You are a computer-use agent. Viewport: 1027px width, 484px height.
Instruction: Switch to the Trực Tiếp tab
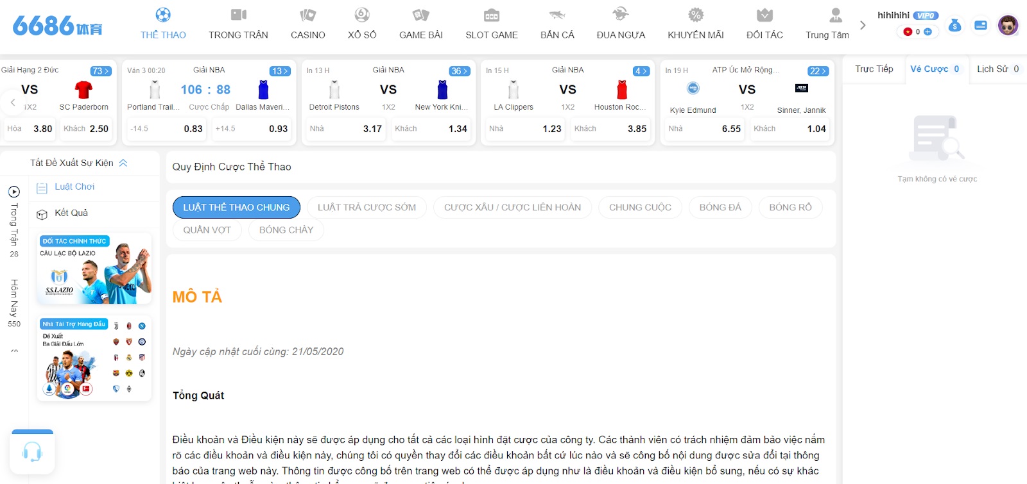pos(874,69)
